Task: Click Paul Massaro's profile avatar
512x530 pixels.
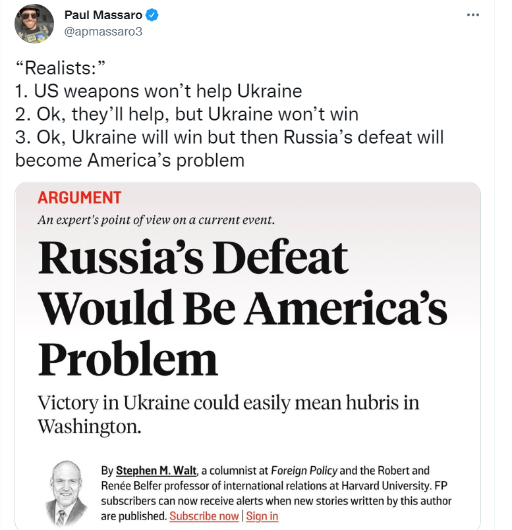Action: coord(34,24)
